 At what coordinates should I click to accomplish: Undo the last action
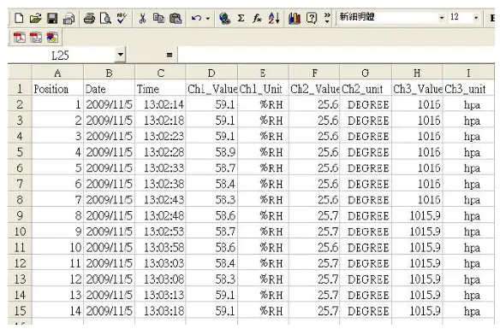pos(196,19)
